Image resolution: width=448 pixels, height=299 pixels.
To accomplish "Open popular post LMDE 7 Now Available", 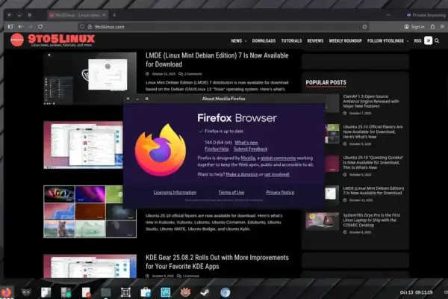I will click(x=373, y=191).
